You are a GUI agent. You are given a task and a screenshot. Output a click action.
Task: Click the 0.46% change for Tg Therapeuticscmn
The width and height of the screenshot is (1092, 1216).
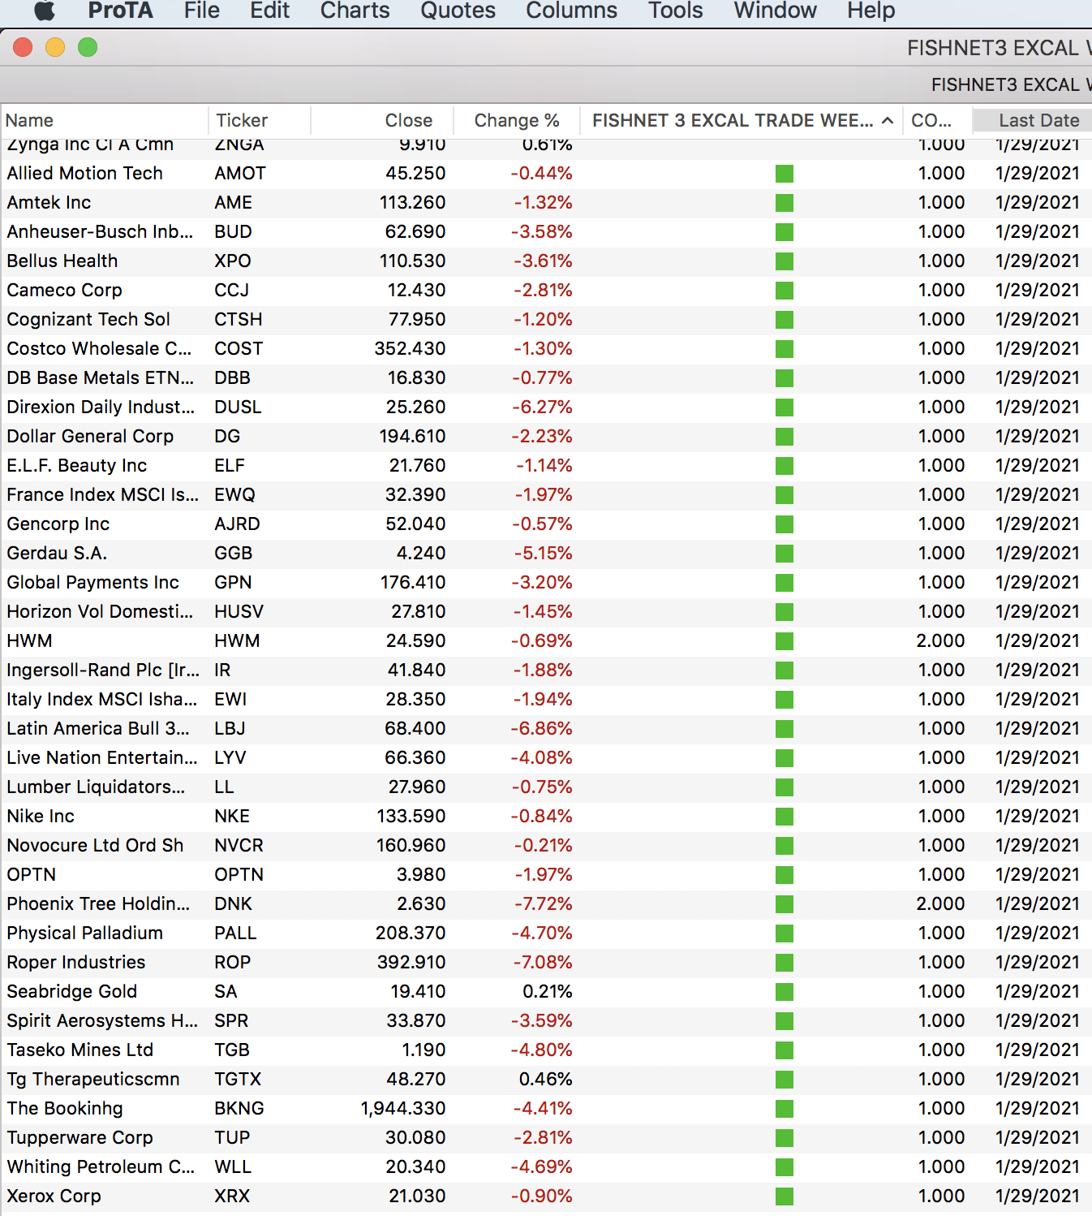click(x=546, y=1080)
